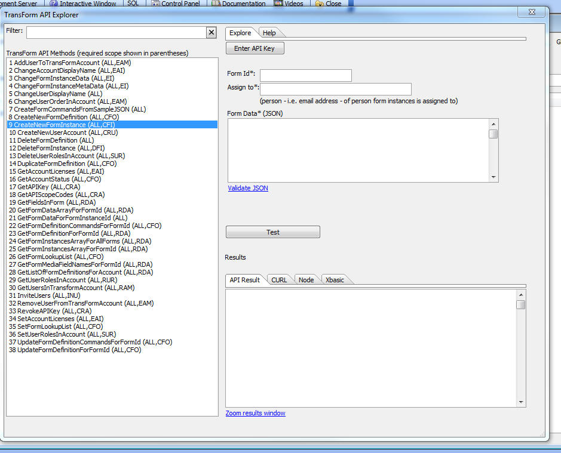Select method 28 GetListOfFormDefinitionsForAccount
561x453 pixels.
(112, 272)
